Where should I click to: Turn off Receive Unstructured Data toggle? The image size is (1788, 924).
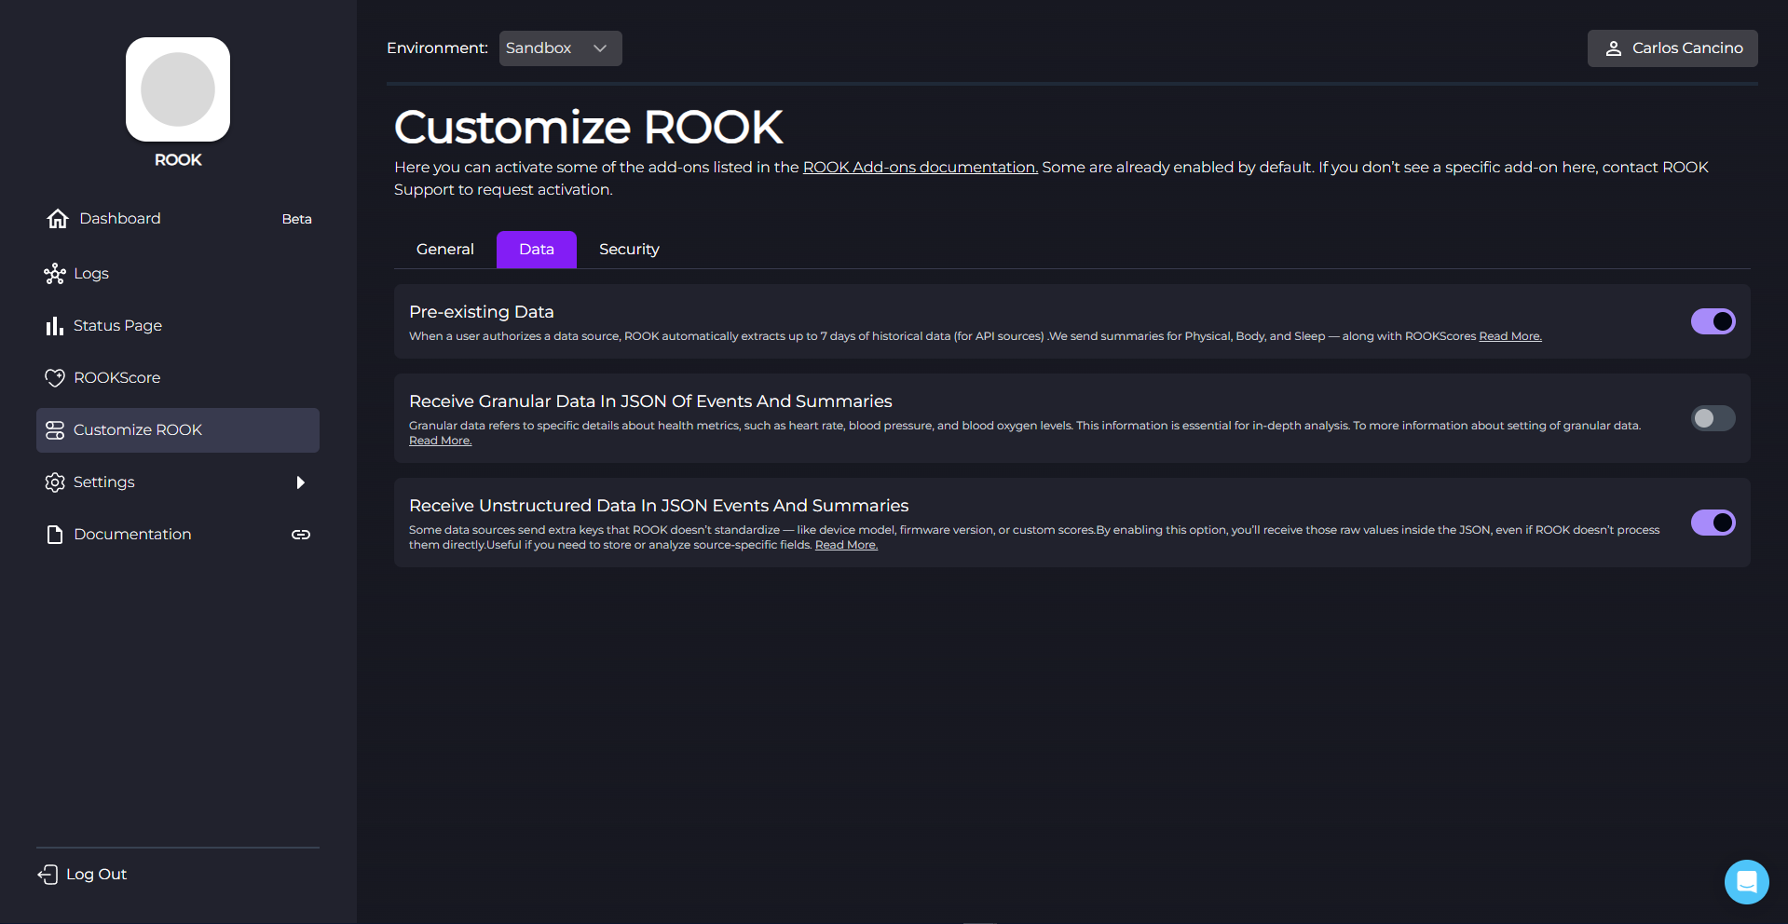pos(1713,523)
